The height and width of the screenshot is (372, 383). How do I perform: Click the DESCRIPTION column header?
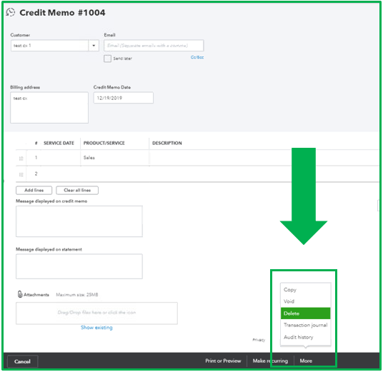167,144
